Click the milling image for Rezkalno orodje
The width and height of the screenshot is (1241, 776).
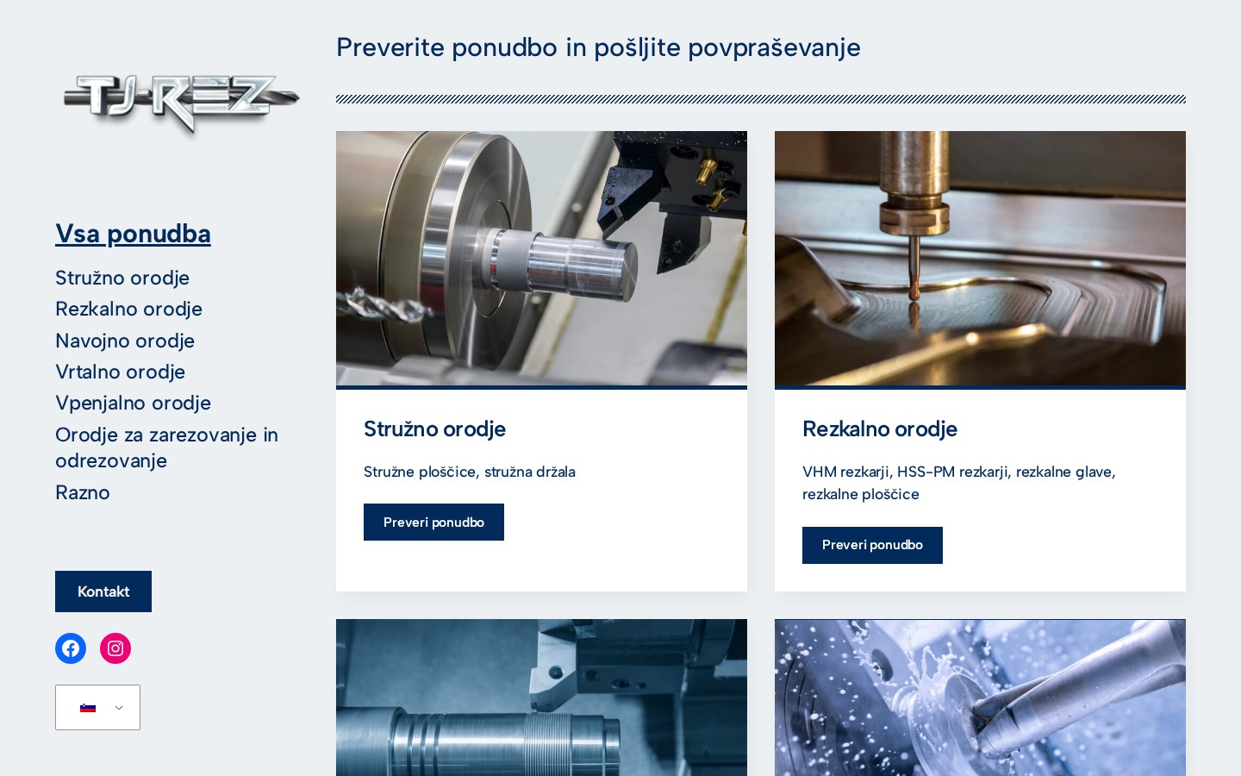click(x=980, y=259)
